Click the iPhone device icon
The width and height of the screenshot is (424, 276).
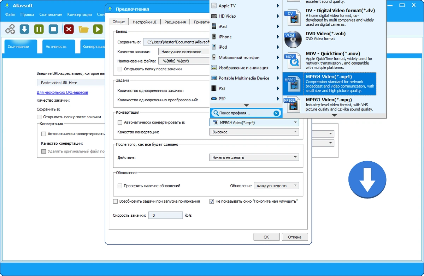pyautogui.click(x=214, y=36)
